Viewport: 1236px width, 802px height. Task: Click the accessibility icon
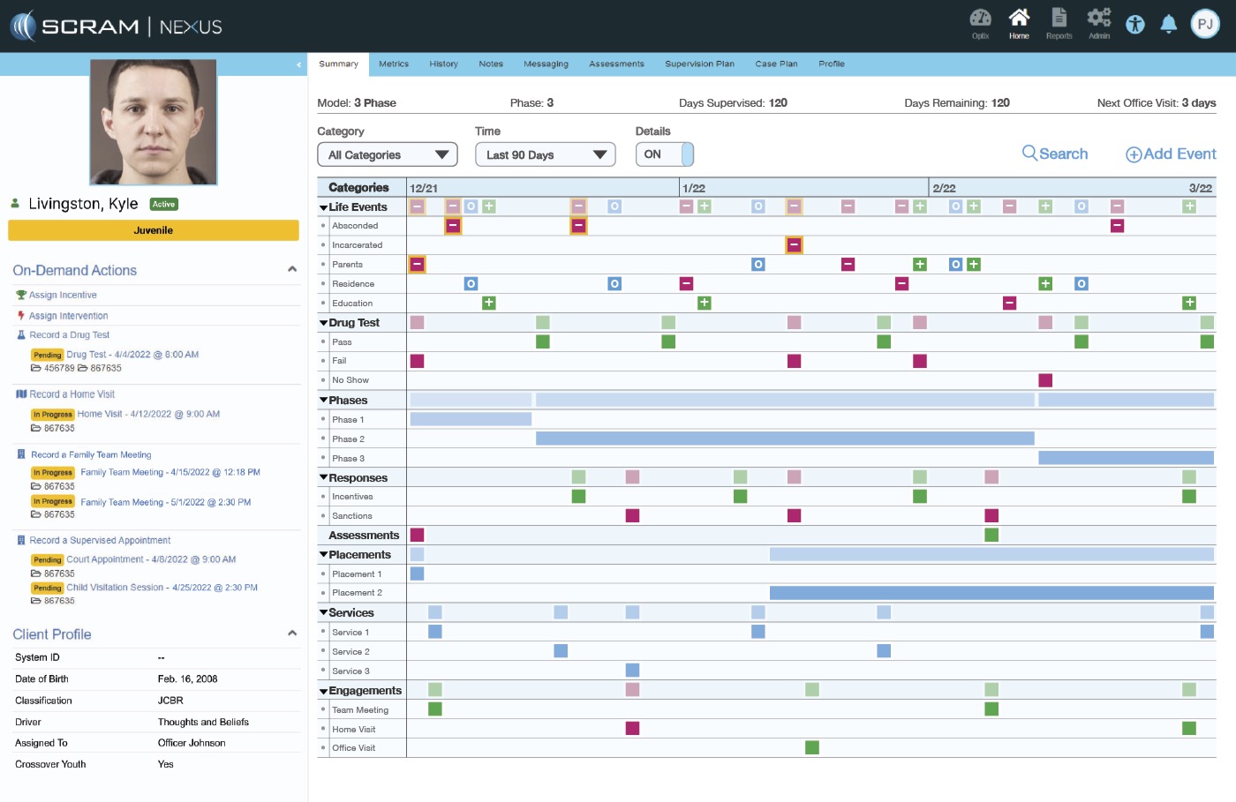coord(1135,25)
